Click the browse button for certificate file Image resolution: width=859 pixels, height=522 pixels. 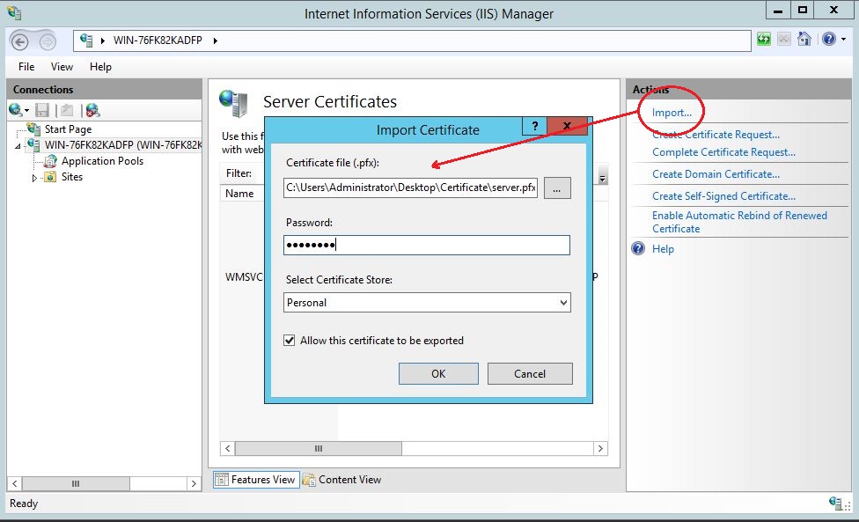click(x=558, y=188)
